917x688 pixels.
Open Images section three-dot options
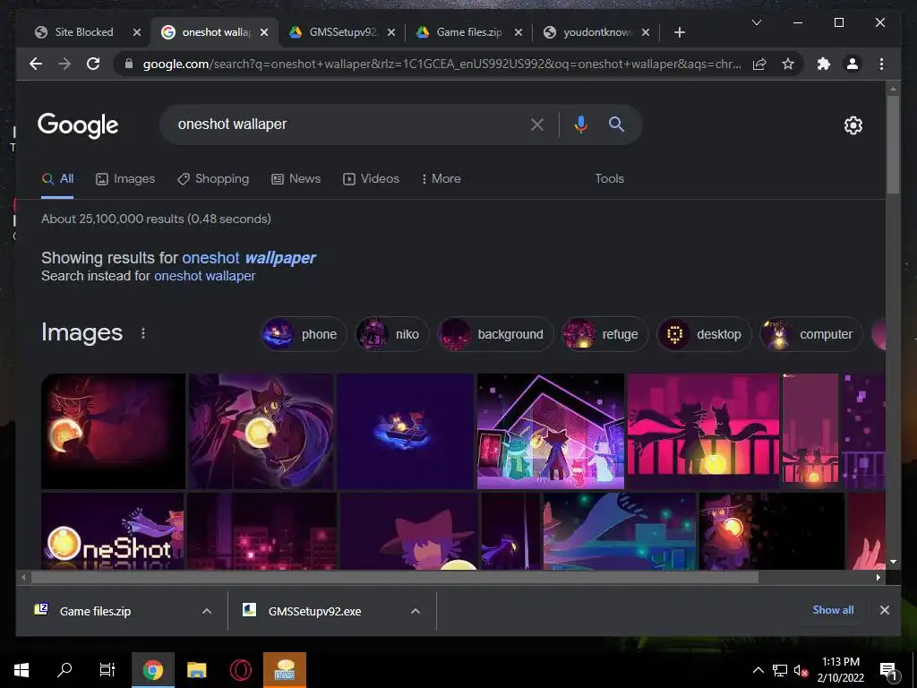pos(142,333)
